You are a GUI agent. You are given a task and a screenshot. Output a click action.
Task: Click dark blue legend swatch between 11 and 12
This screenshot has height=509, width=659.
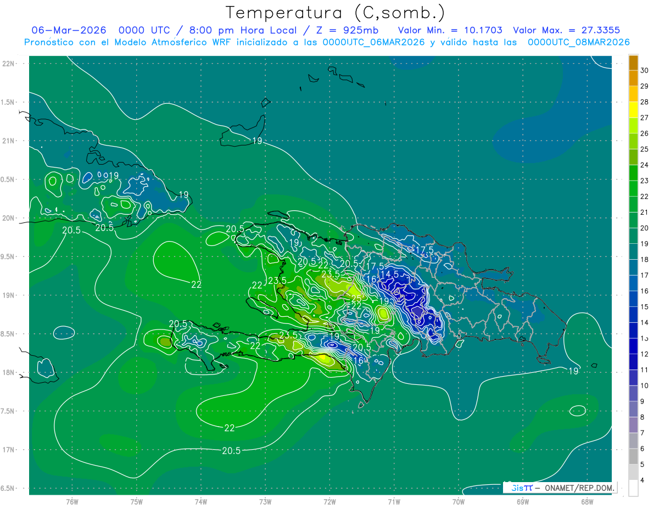(633, 362)
